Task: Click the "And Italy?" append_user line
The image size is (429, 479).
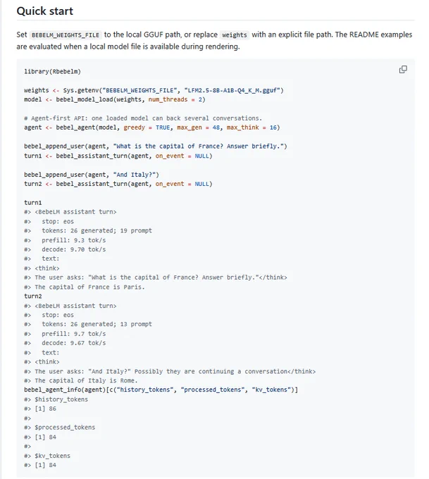Action: [92, 175]
